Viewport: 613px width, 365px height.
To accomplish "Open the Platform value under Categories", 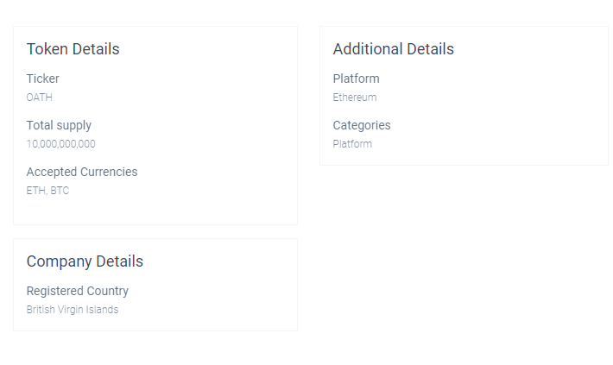I will point(352,144).
